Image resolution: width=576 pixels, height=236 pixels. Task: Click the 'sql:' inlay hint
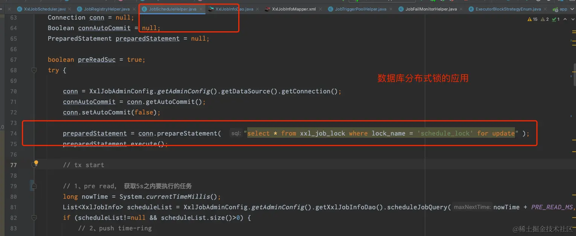coord(236,133)
